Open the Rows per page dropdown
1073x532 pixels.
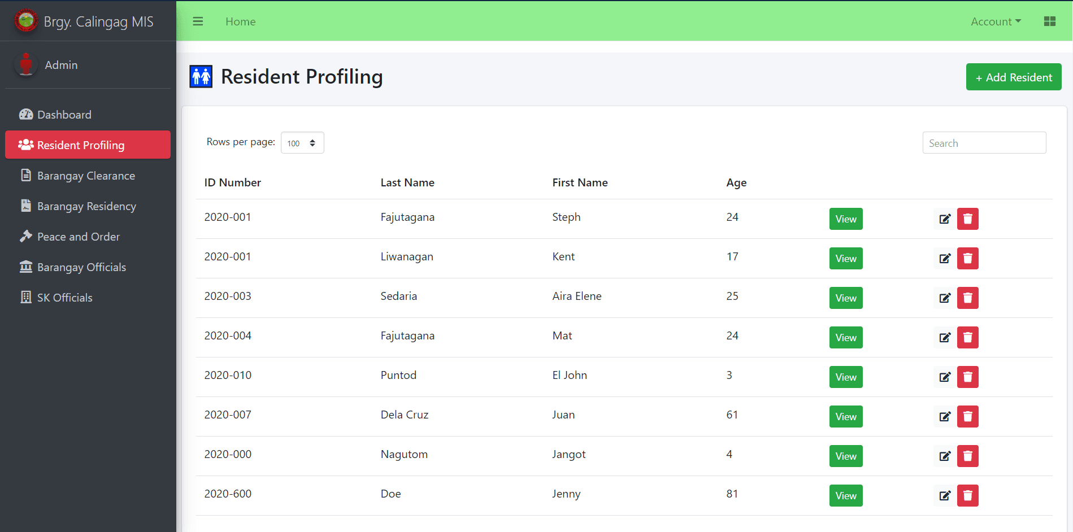click(x=302, y=143)
